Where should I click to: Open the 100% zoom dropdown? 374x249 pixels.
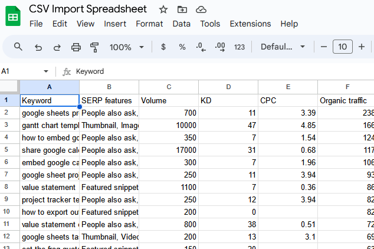(x=127, y=47)
